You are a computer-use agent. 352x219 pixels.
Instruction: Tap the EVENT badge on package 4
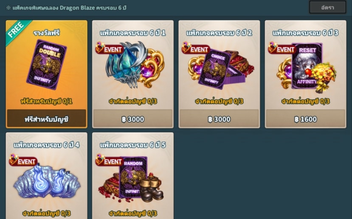pos(23,161)
